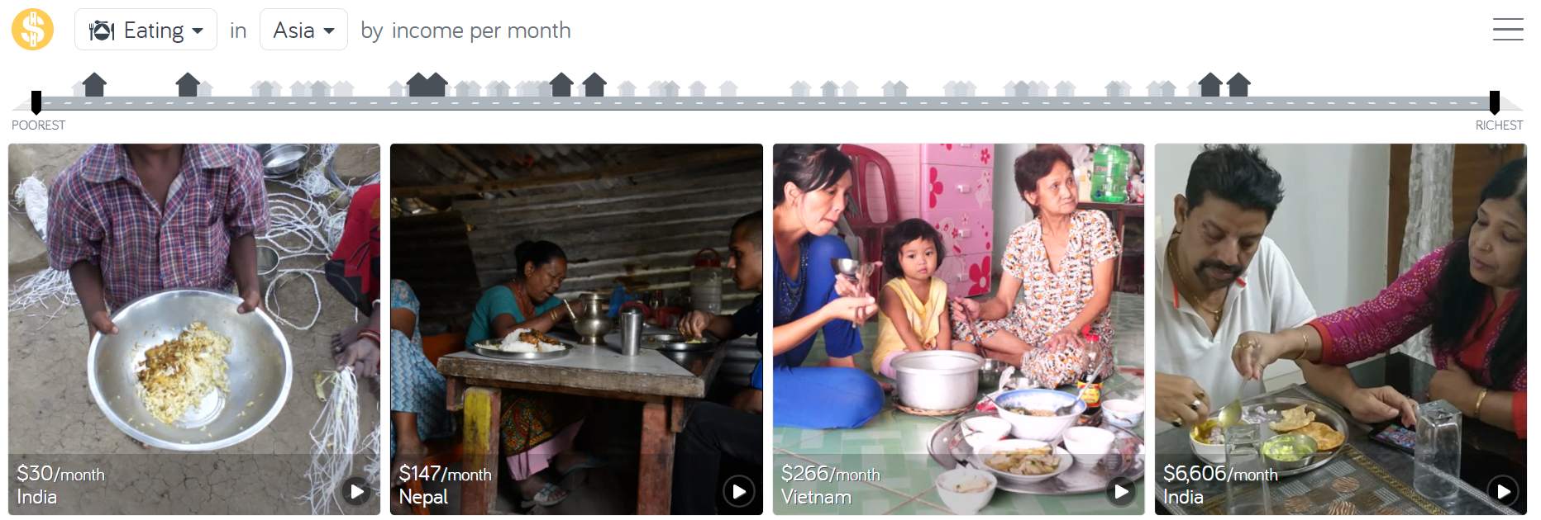This screenshot has width=1541, height=520.
Task: Open the Eating topic dropdown
Action: pyautogui.click(x=146, y=30)
